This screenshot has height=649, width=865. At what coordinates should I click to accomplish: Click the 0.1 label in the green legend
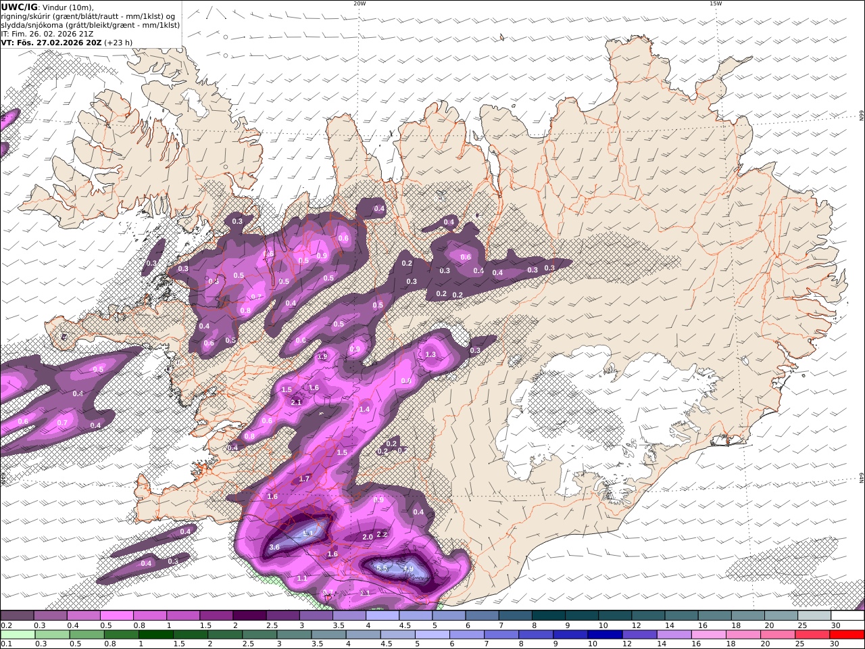coord(6,644)
